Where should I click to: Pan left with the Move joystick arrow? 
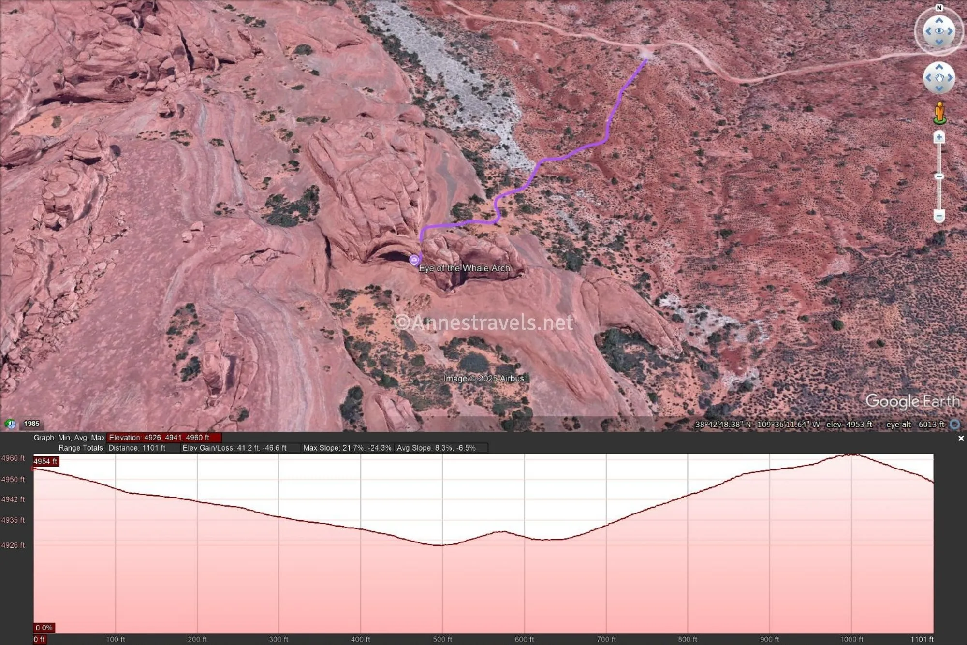pyautogui.click(x=928, y=78)
